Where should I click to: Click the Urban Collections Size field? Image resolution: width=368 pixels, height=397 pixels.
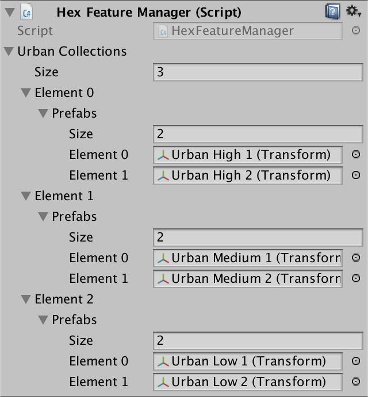coord(258,72)
